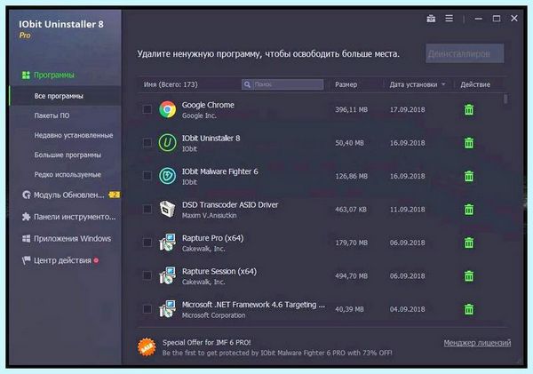Click the Rapture Pro (x64) installer icon
Image resolution: width=533 pixels, height=374 pixels.
pyautogui.click(x=168, y=243)
